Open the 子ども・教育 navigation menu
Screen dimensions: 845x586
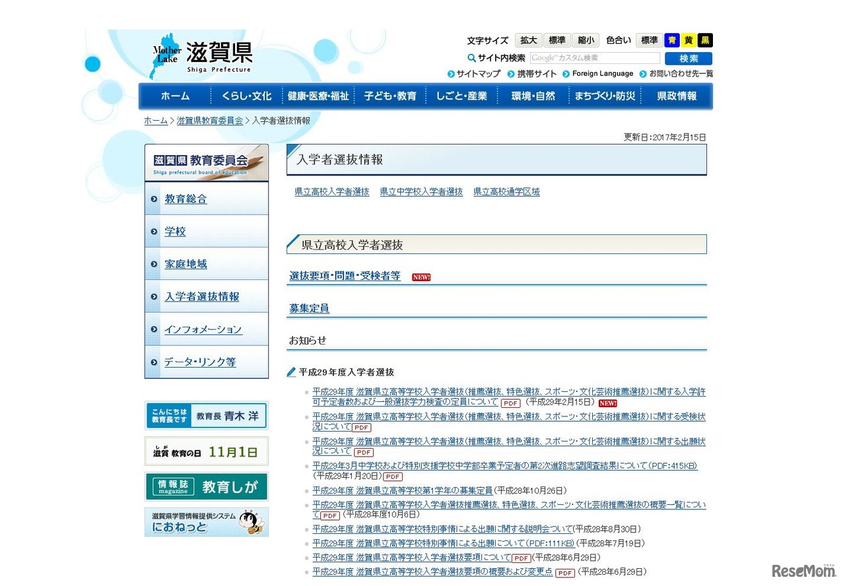389,96
